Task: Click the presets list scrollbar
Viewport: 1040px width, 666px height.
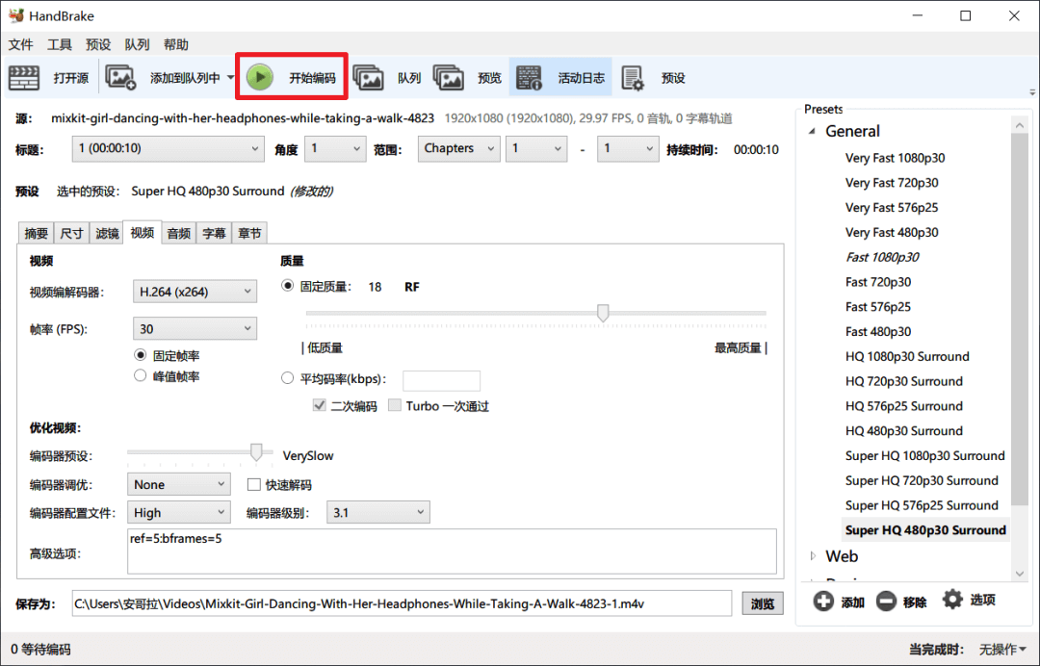Action: pos(1020,319)
